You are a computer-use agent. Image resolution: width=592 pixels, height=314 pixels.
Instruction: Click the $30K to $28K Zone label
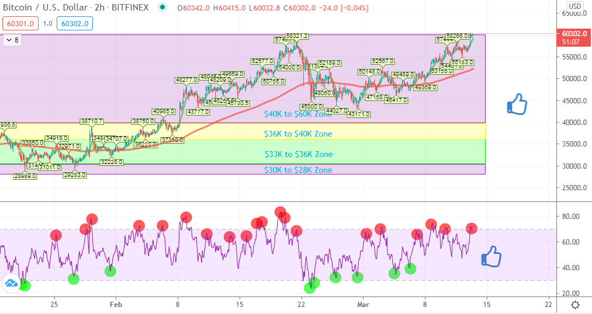pyautogui.click(x=298, y=170)
